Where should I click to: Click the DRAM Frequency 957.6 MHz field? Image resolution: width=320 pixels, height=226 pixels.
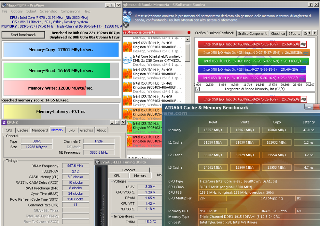[75, 165]
